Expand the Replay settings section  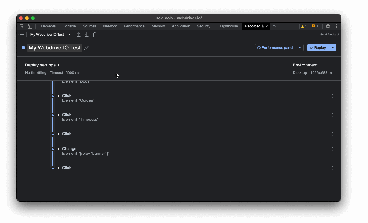click(42, 65)
